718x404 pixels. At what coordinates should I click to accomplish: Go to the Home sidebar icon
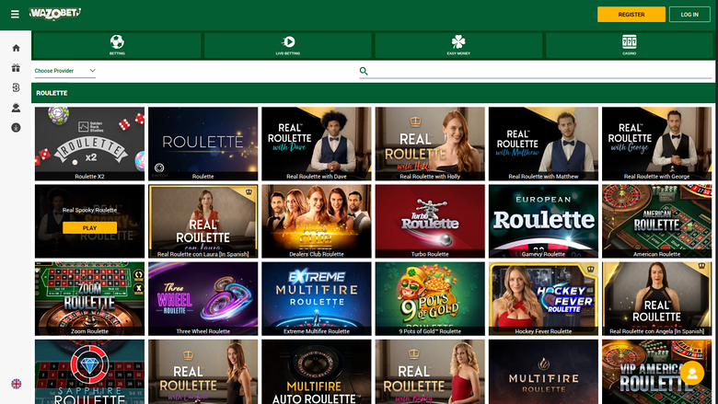pyautogui.click(x=16, y=48)
